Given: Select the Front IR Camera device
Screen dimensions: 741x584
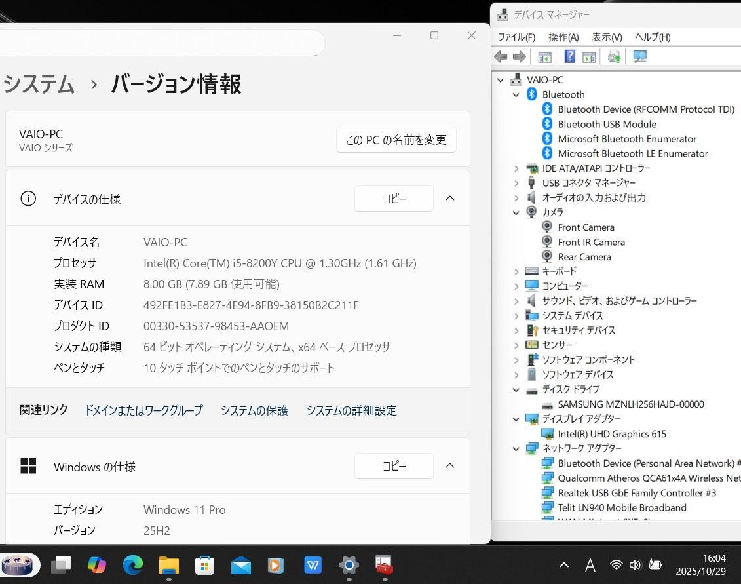Looking at the screenshot, I should [592, 242].
